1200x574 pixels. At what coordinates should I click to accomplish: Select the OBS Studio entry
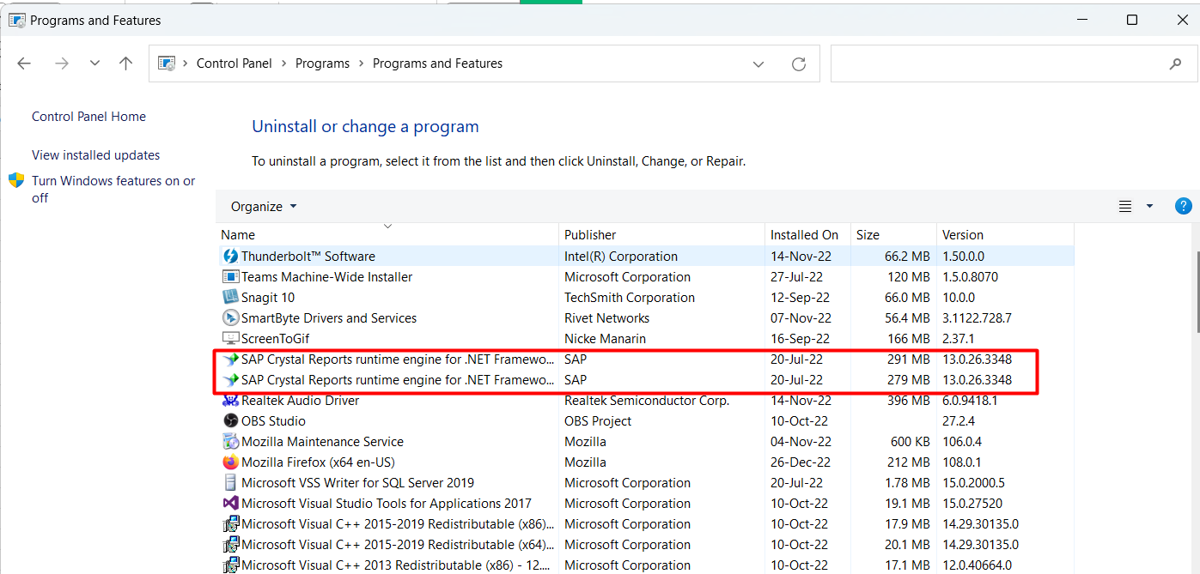tap(273, 421)
